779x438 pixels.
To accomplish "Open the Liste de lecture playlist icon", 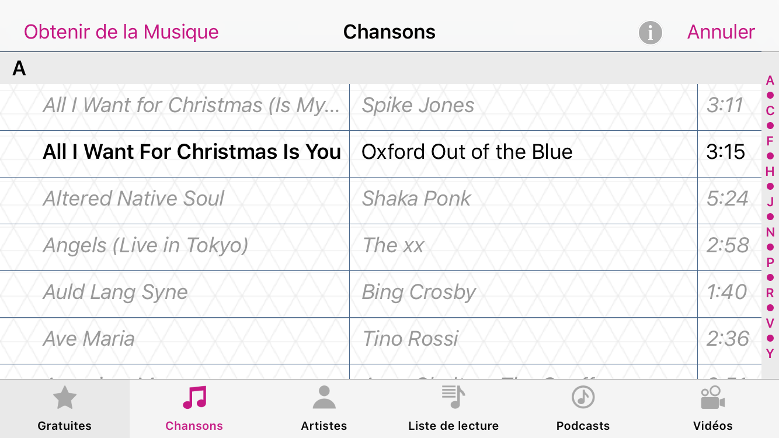I will [453, 398].
